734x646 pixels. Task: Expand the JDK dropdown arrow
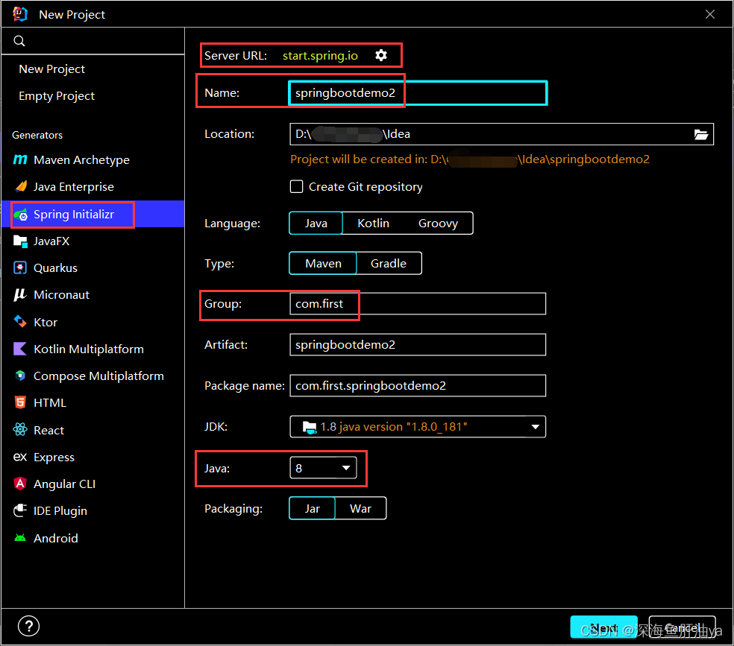tap(535, 427)
